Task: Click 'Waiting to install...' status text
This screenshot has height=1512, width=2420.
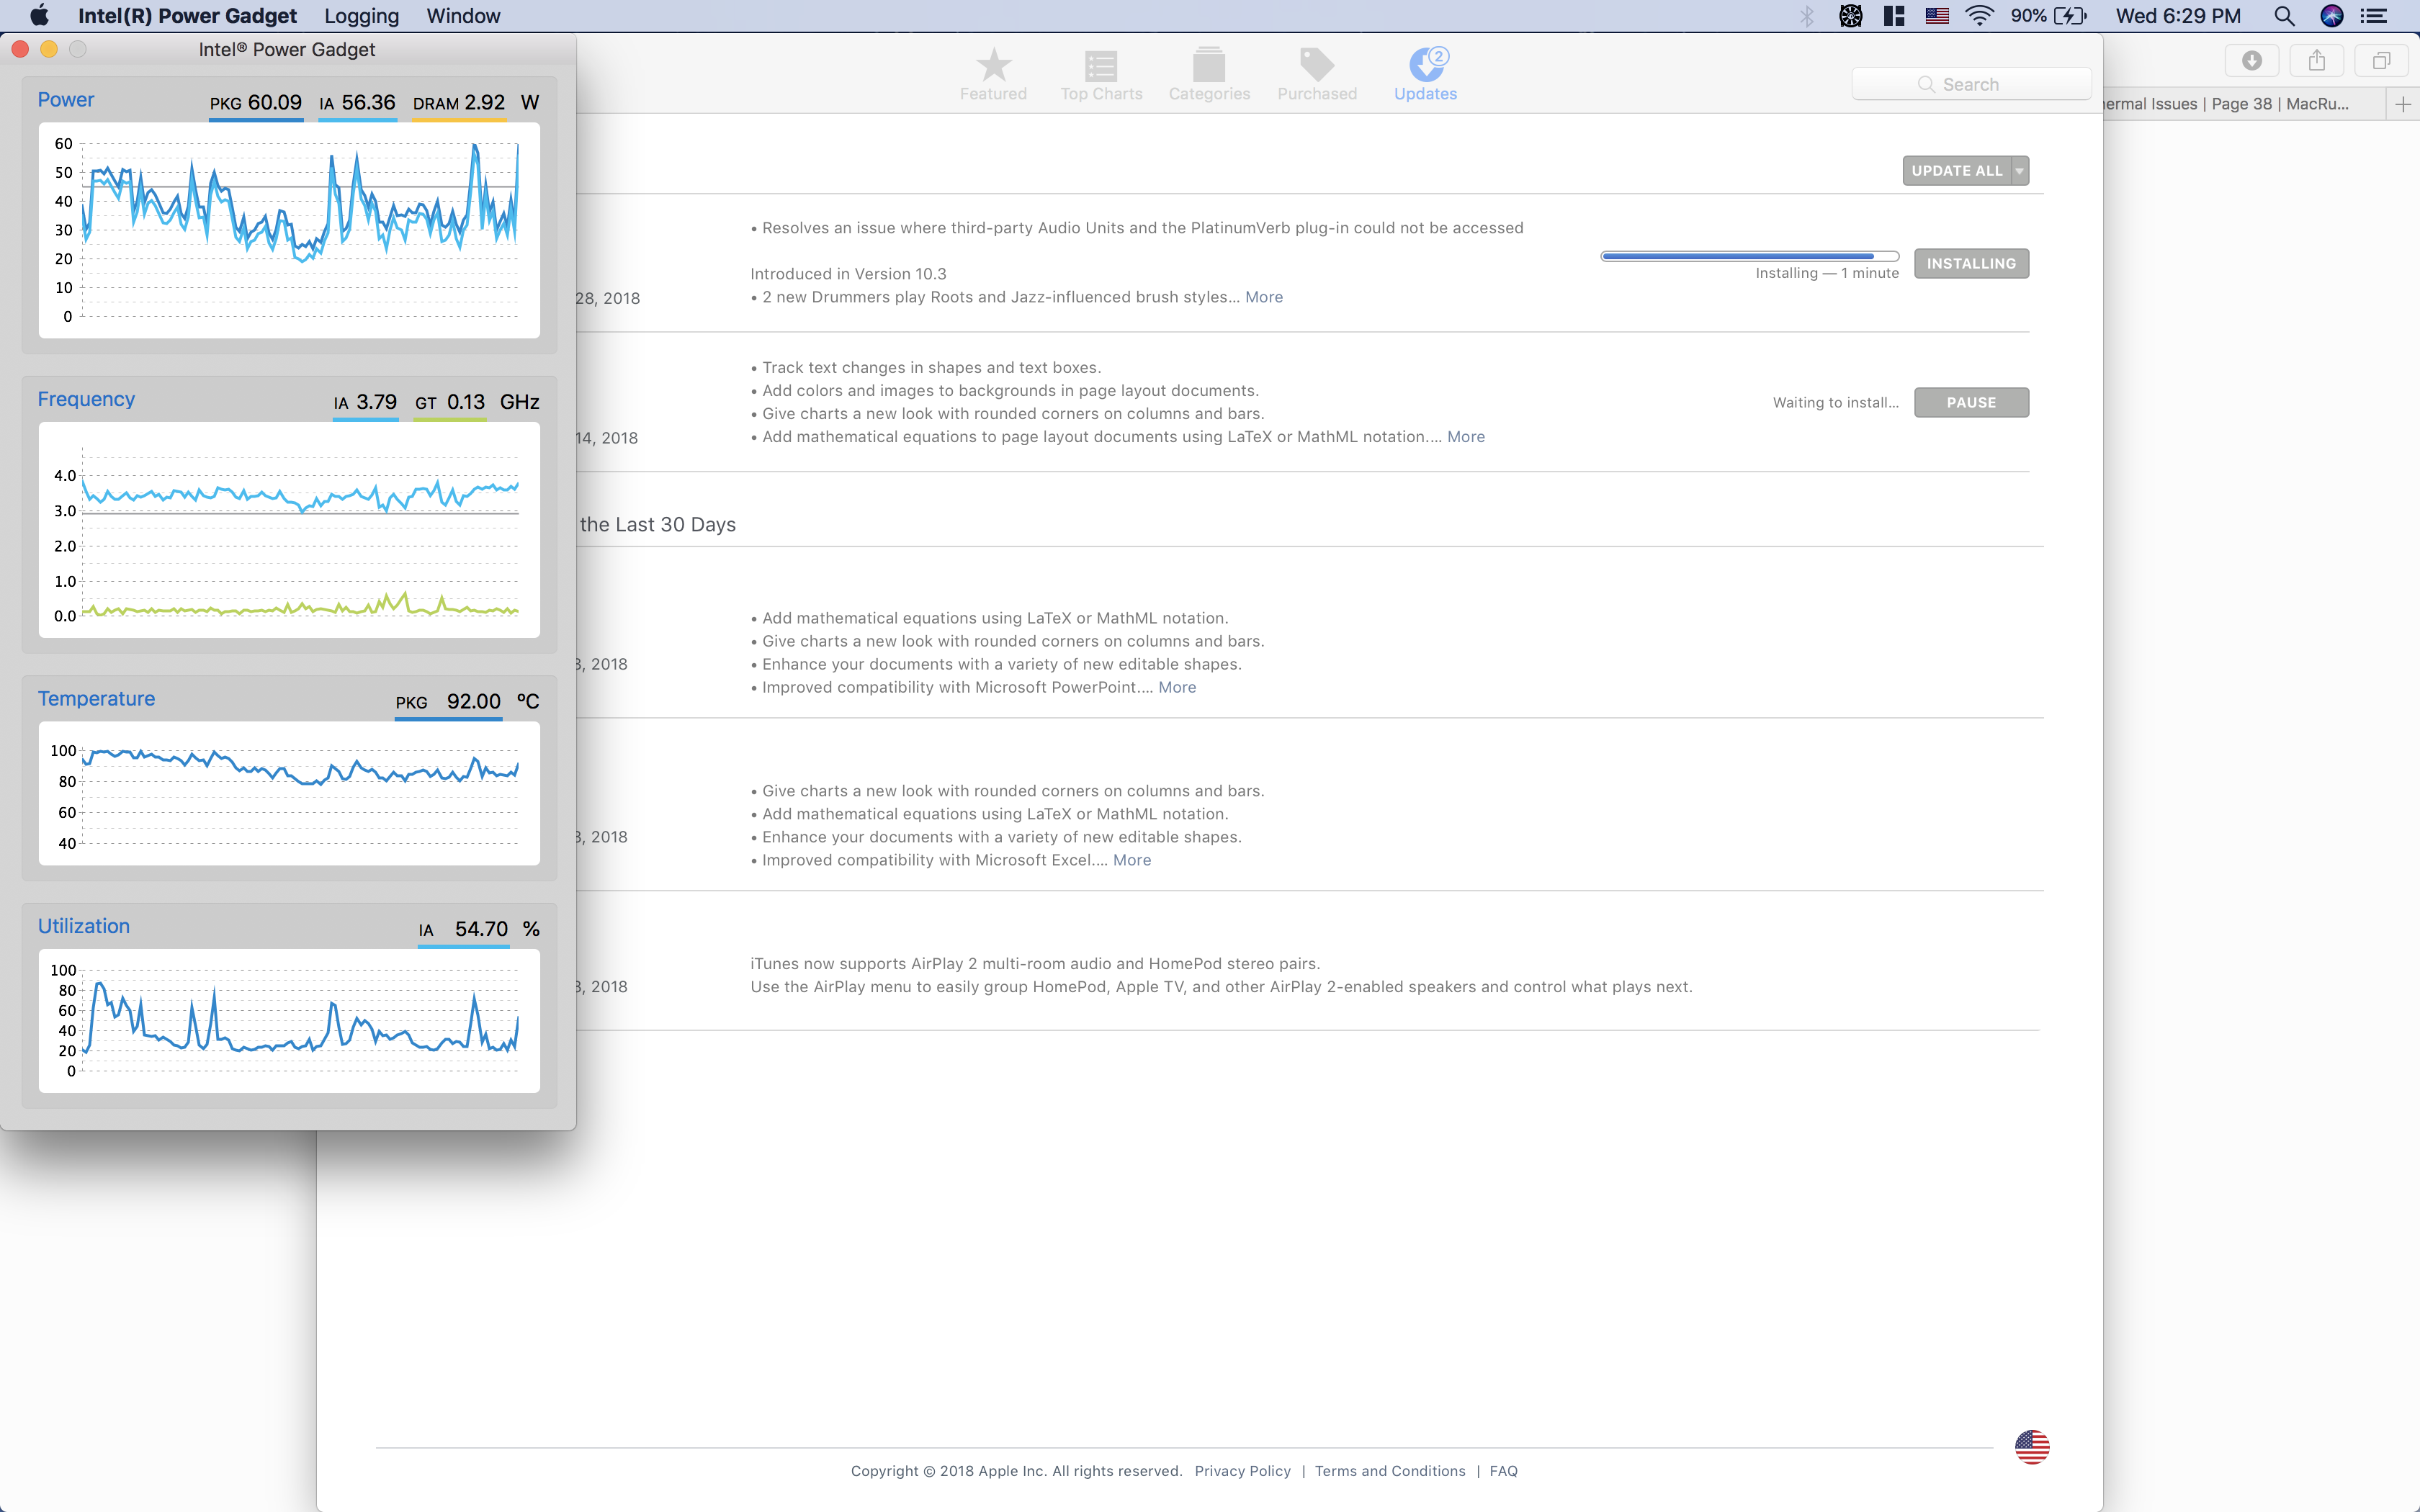Action: point(1836,403)
